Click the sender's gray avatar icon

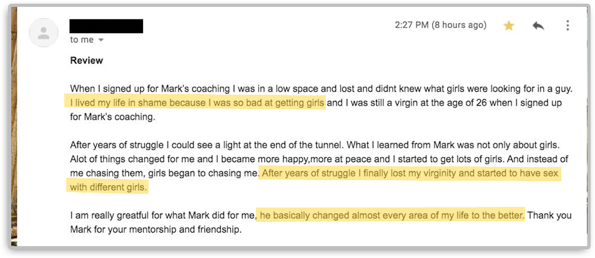(43, 32)
